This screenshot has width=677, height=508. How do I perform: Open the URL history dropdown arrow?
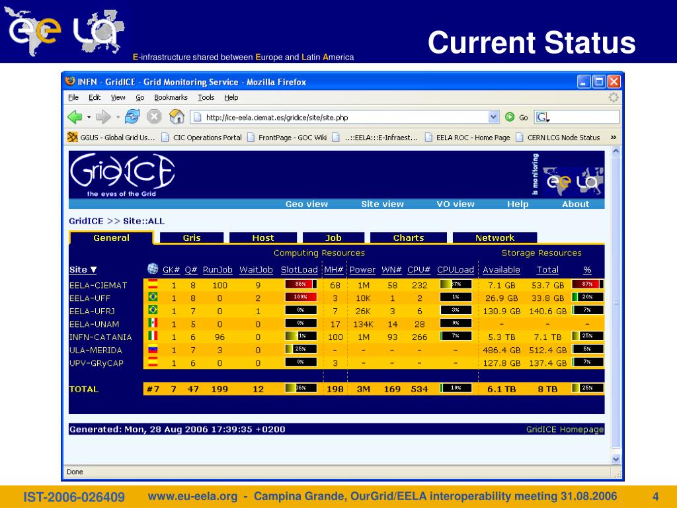[493, 117]
